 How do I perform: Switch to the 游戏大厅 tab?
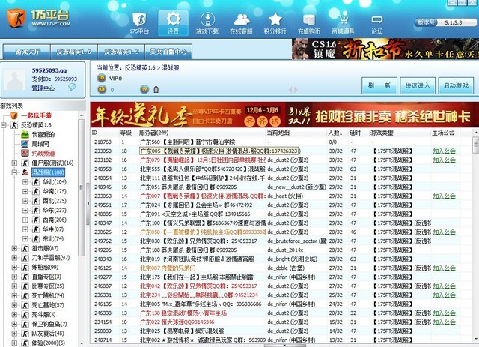pyautogui.click(x=27, y=52)
